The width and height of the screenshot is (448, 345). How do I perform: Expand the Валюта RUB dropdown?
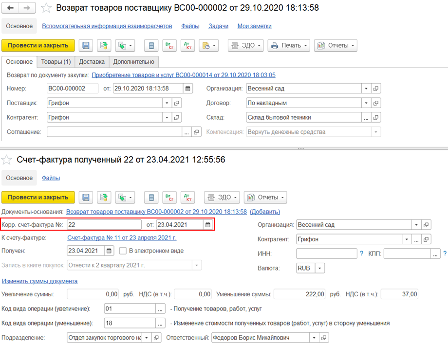[320, 268]
